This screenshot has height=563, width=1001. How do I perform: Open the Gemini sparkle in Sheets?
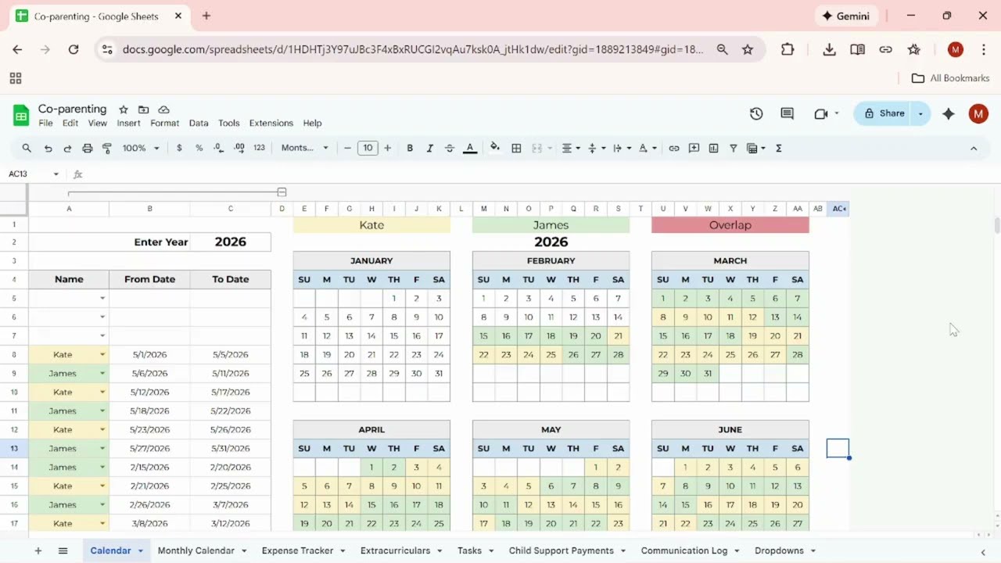pyautogui.click(x=949, y=113)
